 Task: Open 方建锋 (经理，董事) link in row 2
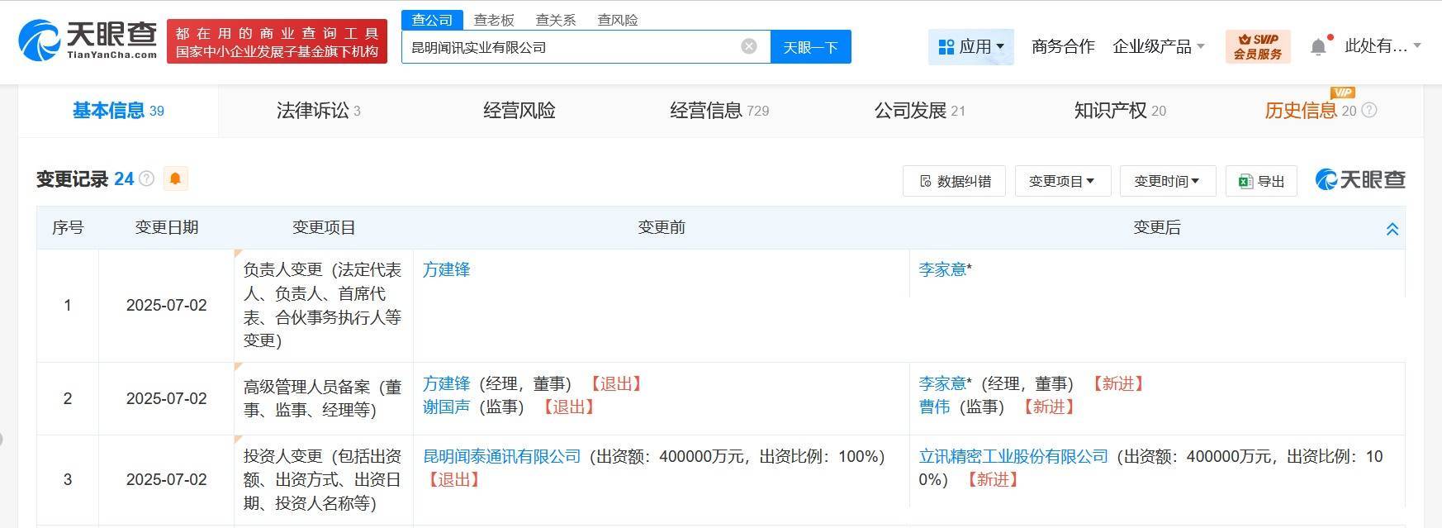446,383
